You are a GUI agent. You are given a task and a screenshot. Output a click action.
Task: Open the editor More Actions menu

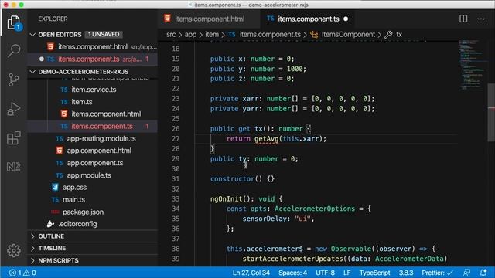(x=481, y=19)
